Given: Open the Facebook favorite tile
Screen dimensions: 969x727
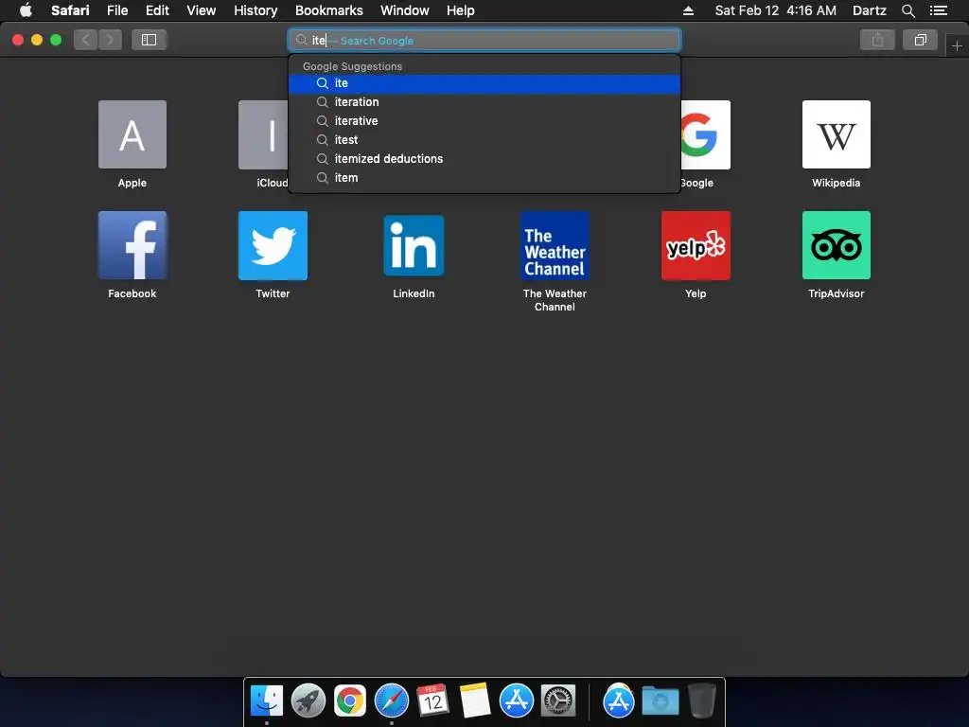Looking at the screenshot, I should tap(132, 245).
